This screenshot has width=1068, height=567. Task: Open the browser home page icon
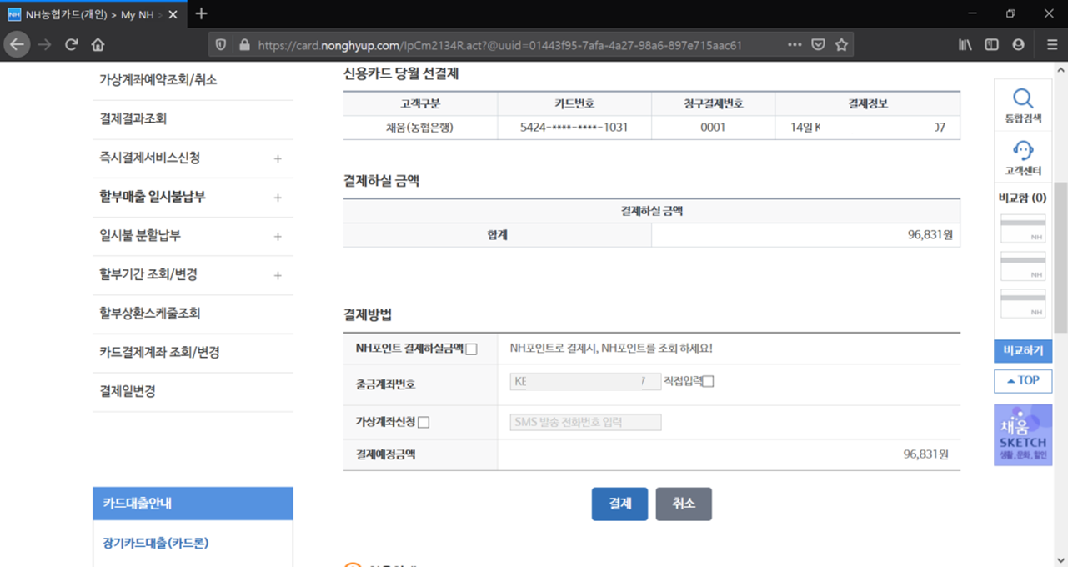(98, 44)
